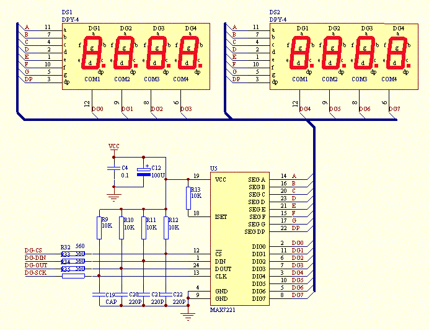This screenshot has height=330, width=429.
Task: Click the DOUT pin name on U5
Action: [223, 269]
